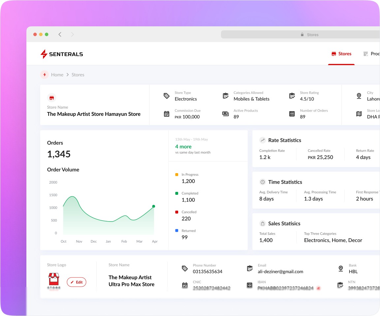Screen dimensions: 380x316
Task: Click the green "4 more" text
Action: (183, 146)
